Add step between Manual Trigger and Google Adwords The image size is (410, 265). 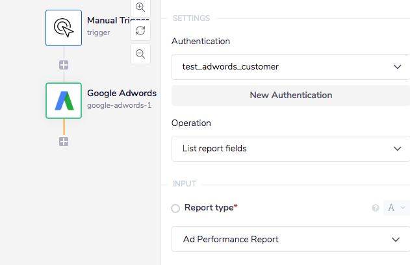click(64, 65)
